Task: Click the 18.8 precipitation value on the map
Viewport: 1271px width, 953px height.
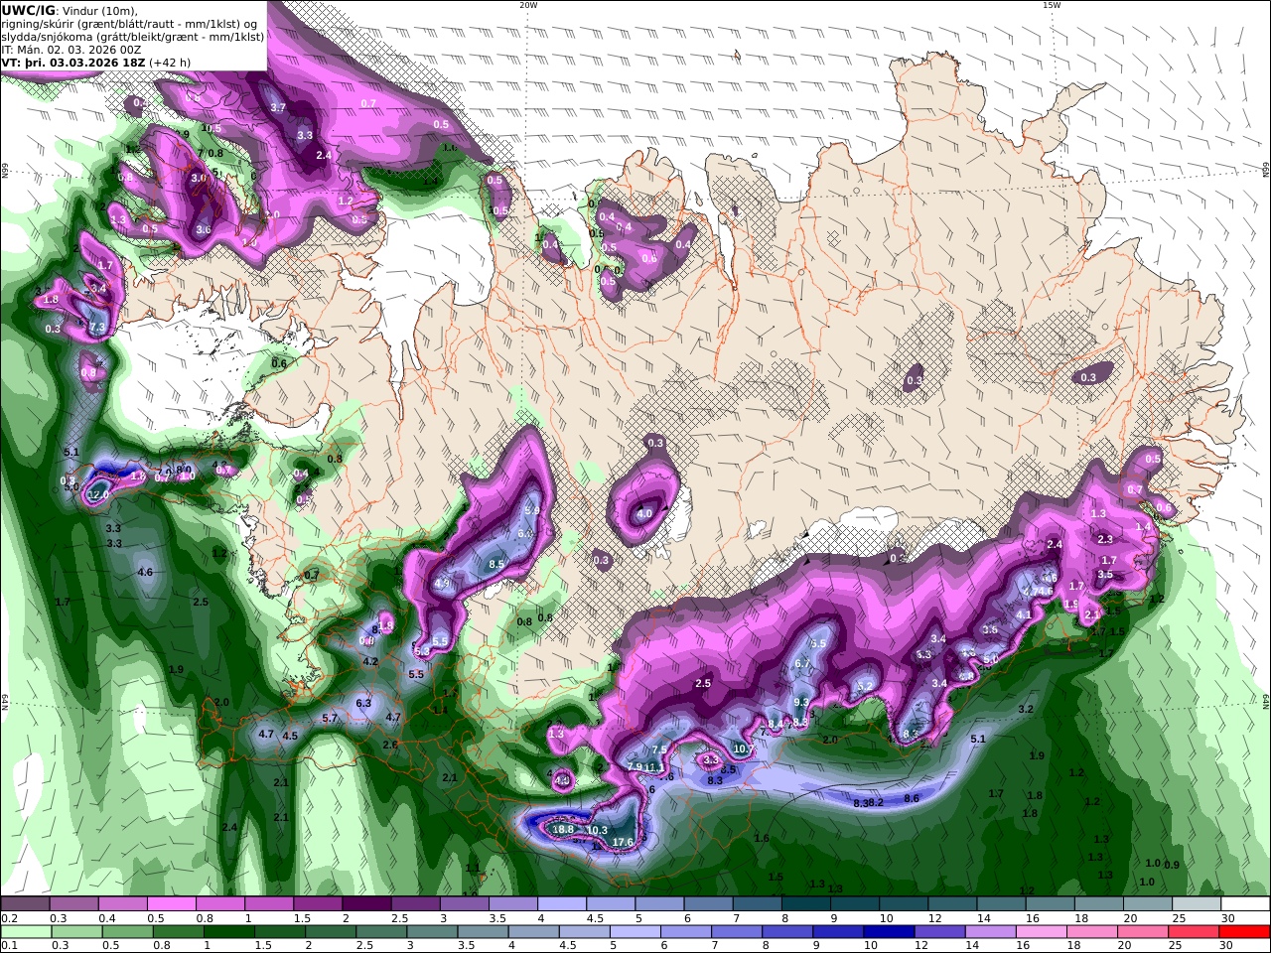Action: (x=563, y=830)
